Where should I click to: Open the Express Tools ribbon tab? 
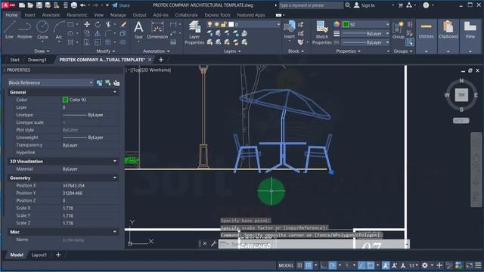217,15
